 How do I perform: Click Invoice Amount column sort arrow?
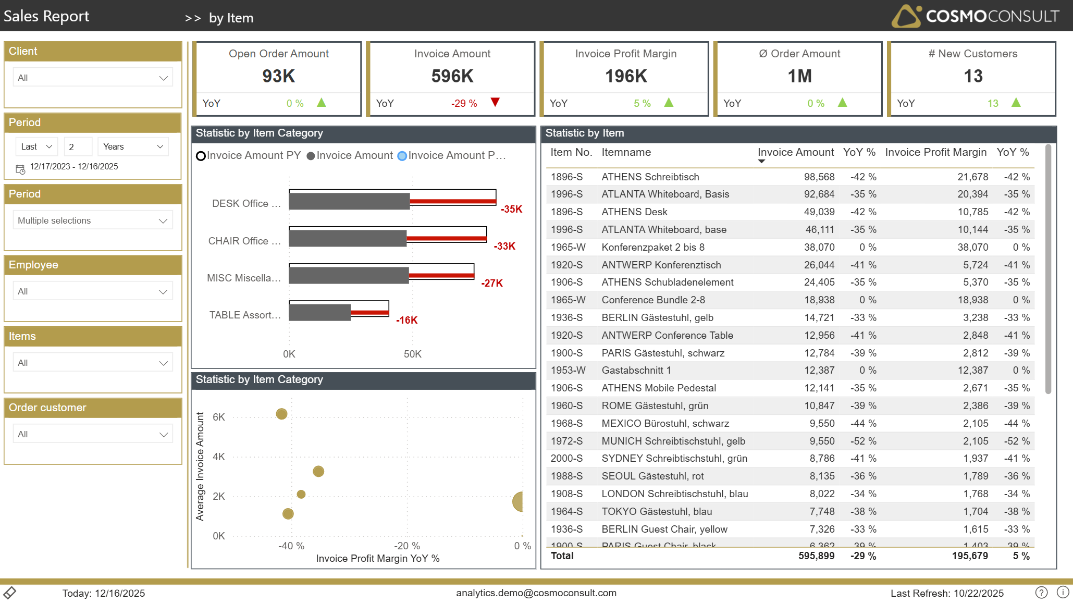click(x=761, y=162)
